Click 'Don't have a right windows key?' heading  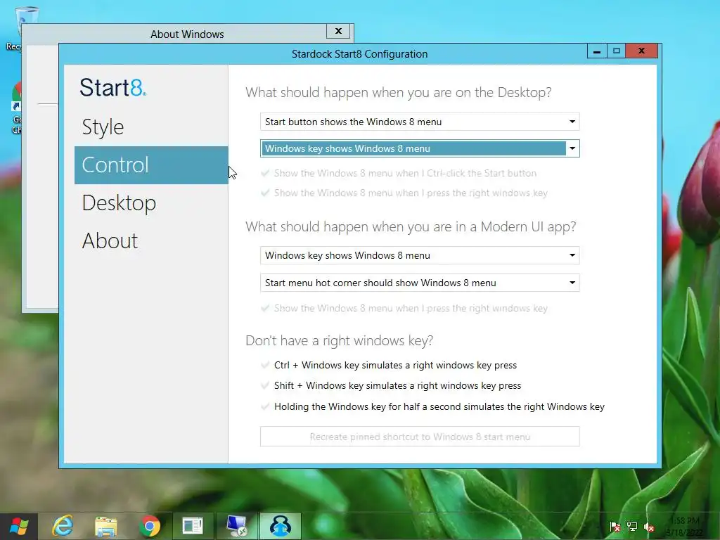coord(340,341)
